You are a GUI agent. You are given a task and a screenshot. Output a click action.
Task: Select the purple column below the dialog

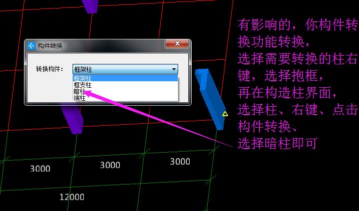point(73,119)
